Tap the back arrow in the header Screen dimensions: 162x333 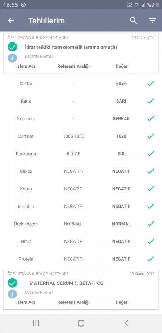click(x=11, y=21)
